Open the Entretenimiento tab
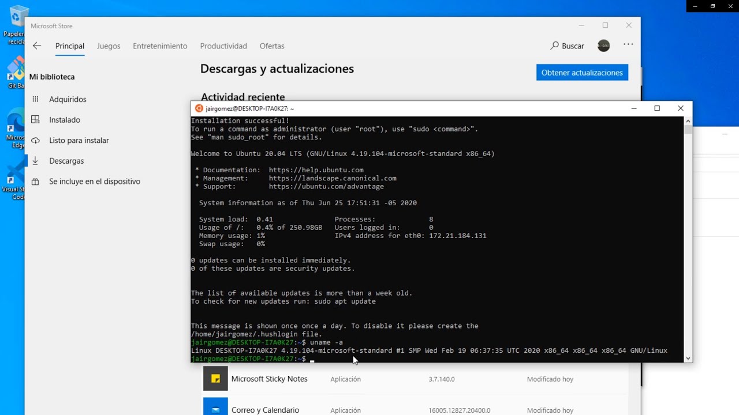Image resolution: width=739 pixels, height=415 pixels. tap(160, 46)
